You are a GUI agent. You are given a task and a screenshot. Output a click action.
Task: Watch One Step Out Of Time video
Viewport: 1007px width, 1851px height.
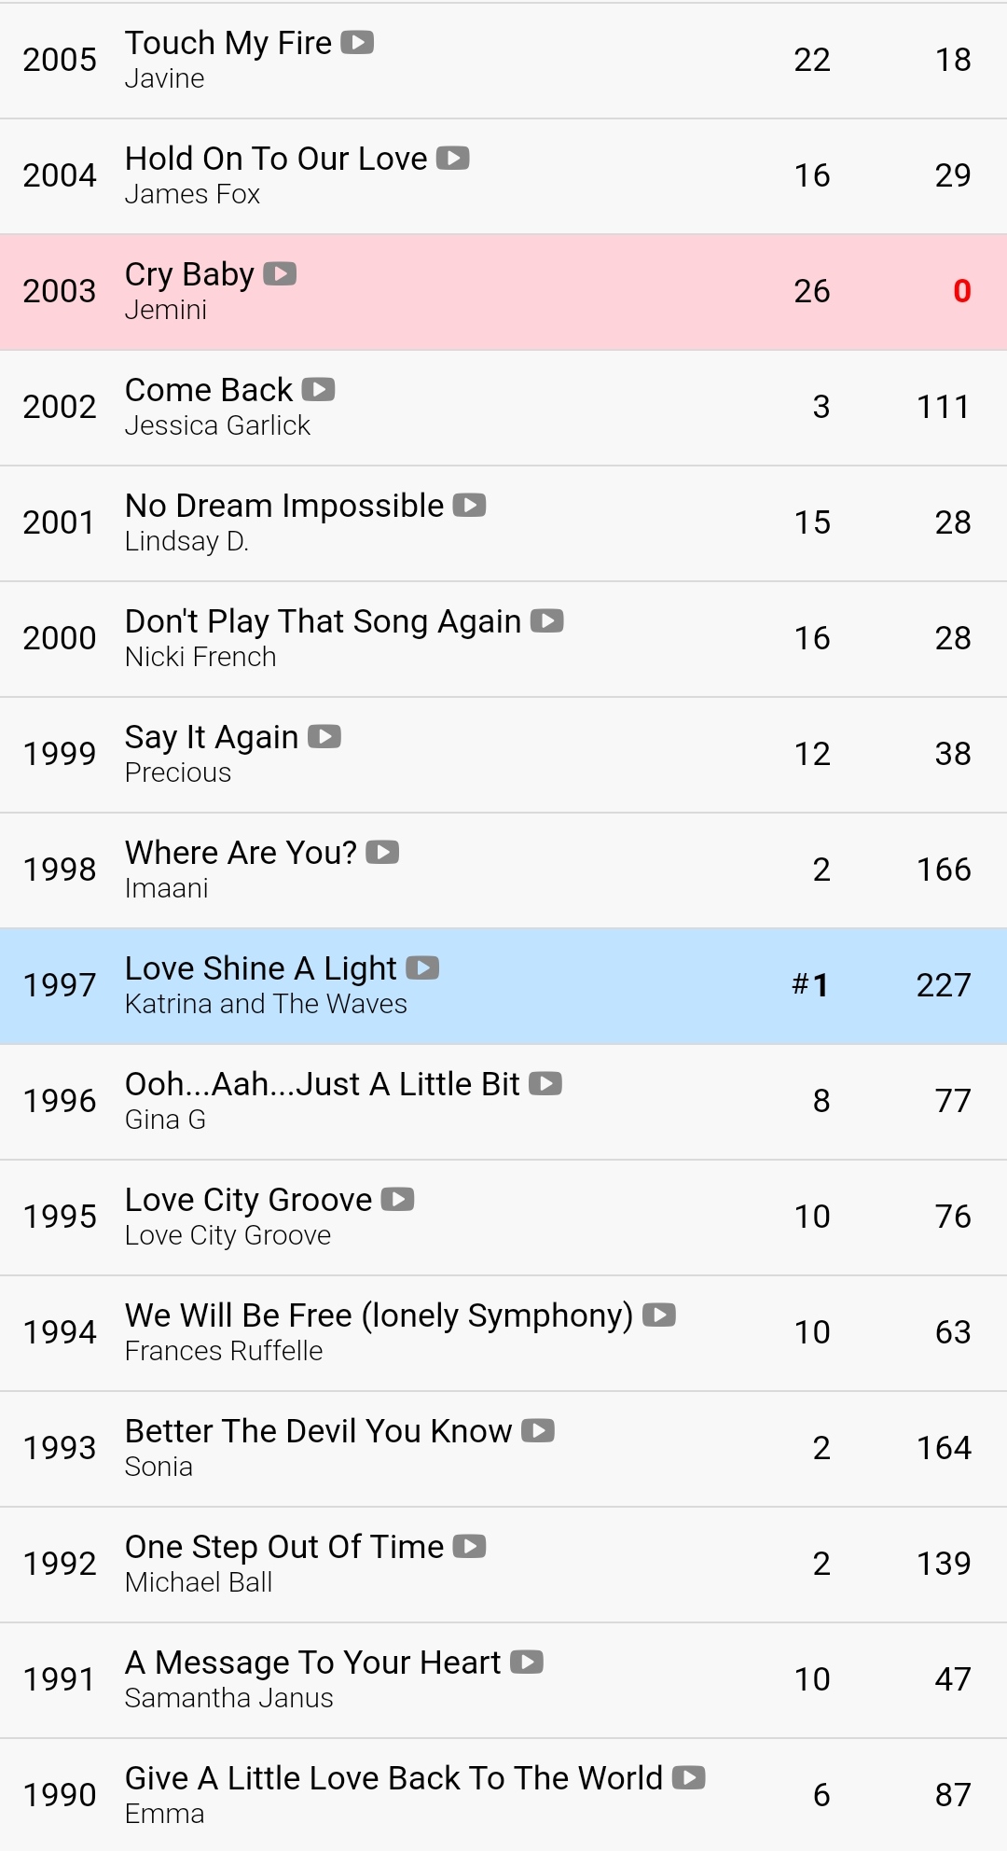(x=470, y=1547)
